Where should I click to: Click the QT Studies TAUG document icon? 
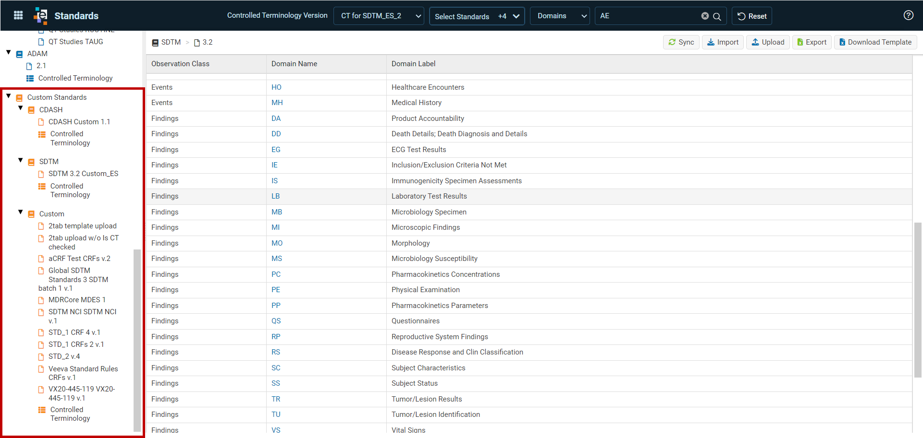click(41, 42)
